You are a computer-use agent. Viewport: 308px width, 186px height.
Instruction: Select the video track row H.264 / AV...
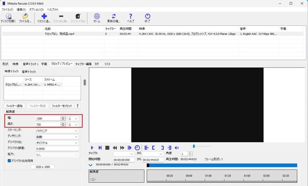point(33,85)
